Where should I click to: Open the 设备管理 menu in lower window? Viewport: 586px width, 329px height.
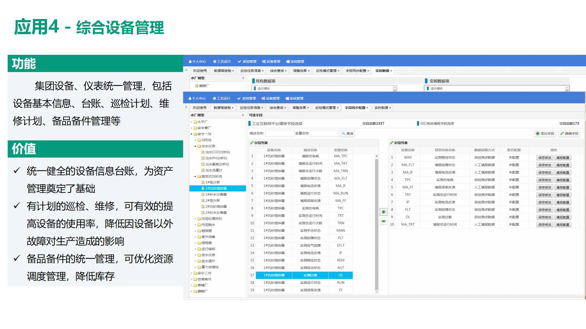tap(271, 98)
